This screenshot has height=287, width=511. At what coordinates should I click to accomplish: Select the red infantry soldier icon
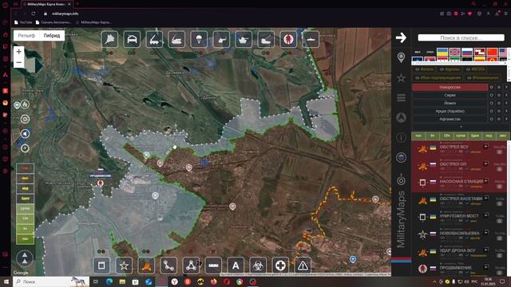click(288, 39)
